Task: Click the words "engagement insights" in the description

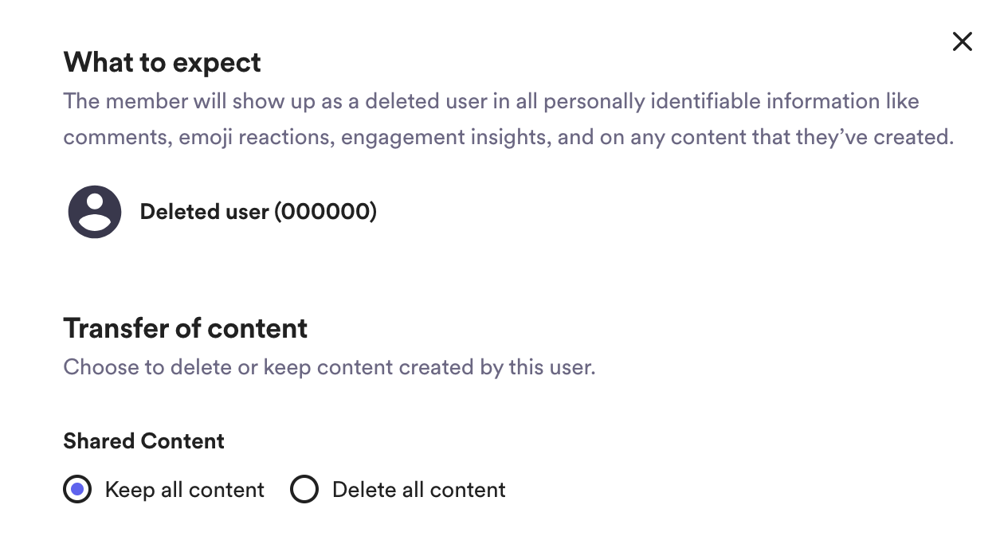Action: click(445, 137)
